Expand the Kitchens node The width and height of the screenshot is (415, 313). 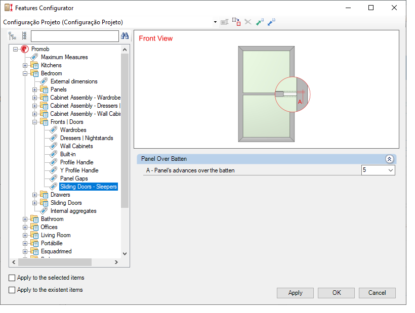[25, 65]
